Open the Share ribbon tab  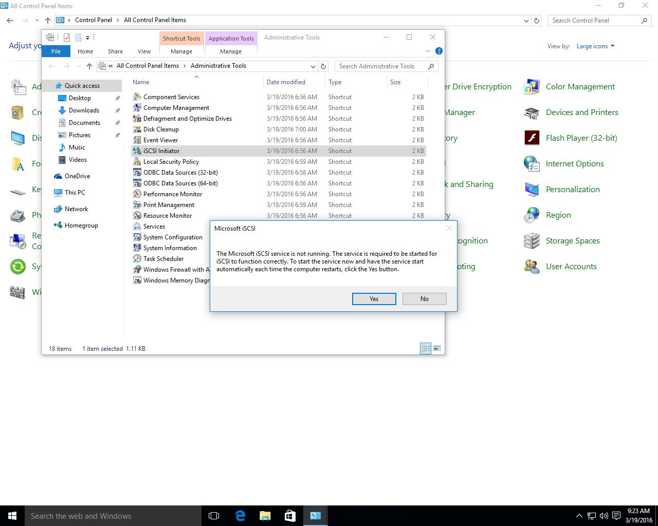point(115,51)
